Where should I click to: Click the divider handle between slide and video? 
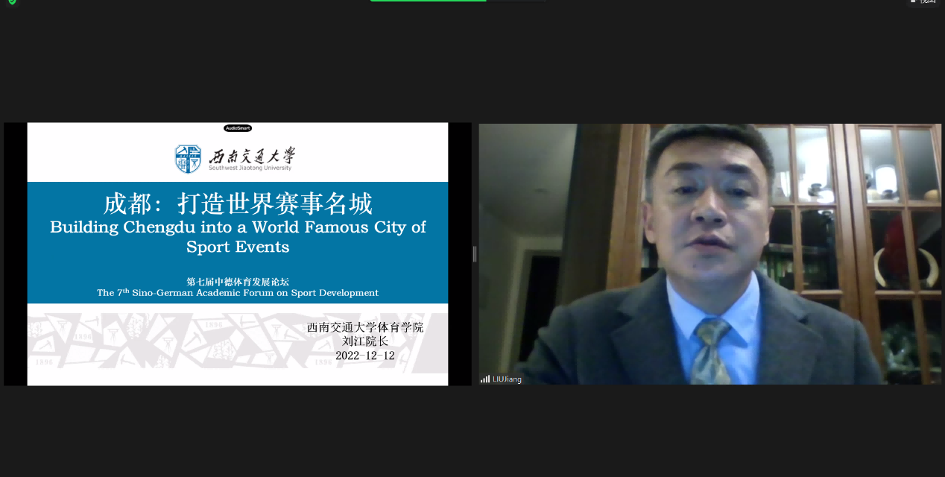point(475,254)
